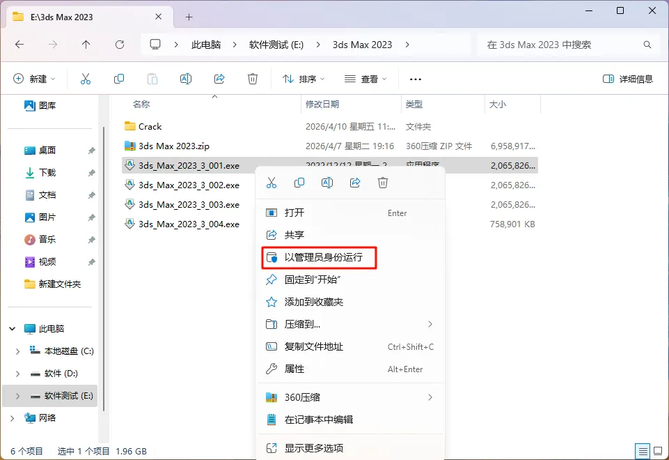Go back with the left arrow

pyautogui.click(x=19, y=45)
